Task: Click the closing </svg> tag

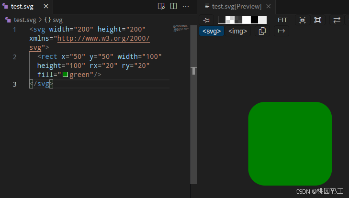Action: (x=41, y=84)
